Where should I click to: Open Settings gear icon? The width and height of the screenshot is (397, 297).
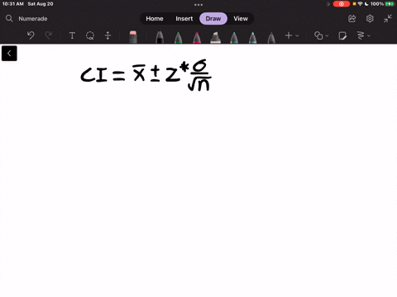370,19
